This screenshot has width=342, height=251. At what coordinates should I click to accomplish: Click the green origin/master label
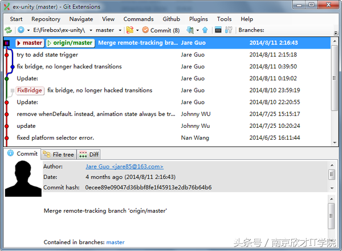70,43
